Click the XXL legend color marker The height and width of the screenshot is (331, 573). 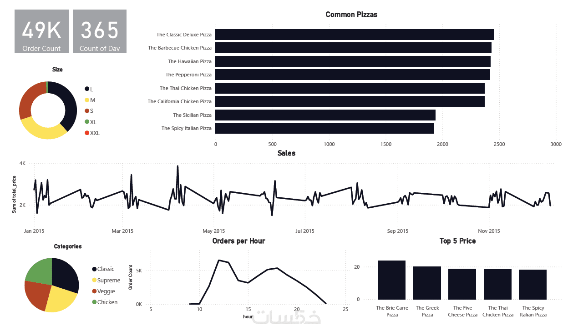[x=87, y=133]
